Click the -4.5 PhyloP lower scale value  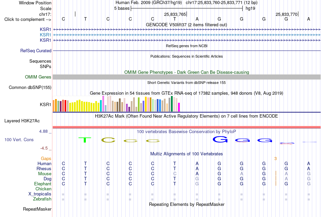(x=44, y=148)
